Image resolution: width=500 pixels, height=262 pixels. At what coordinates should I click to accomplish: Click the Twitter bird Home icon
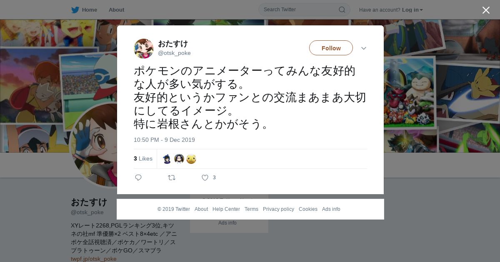pos(75,10)
